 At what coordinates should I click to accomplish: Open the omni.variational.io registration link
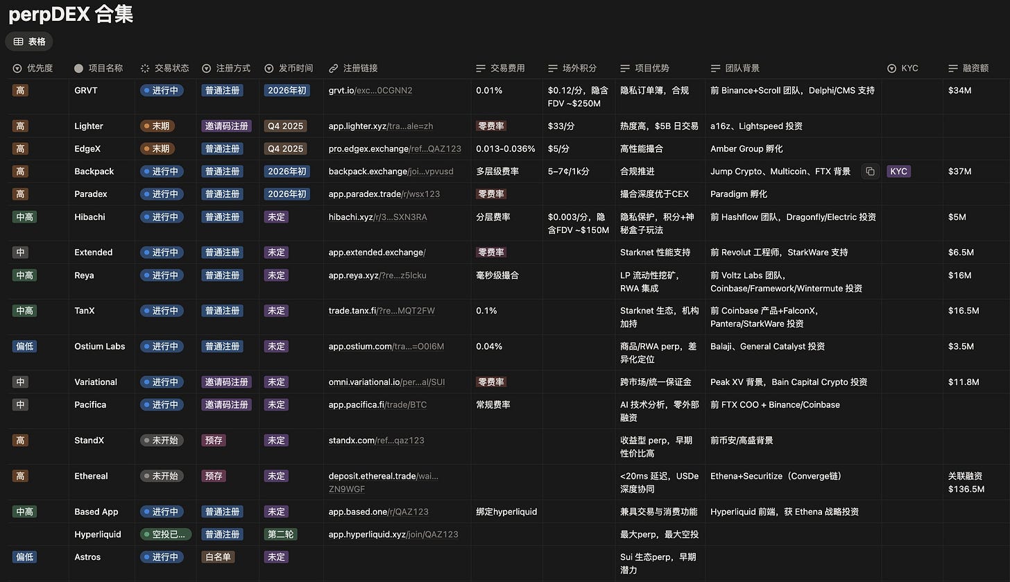coord(388,382)
